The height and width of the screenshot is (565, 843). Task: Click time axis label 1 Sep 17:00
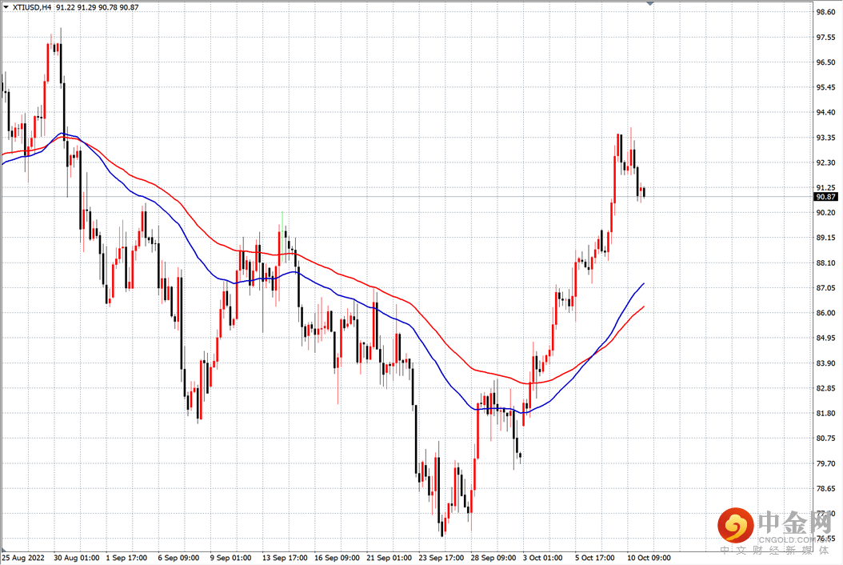[126, 558]
